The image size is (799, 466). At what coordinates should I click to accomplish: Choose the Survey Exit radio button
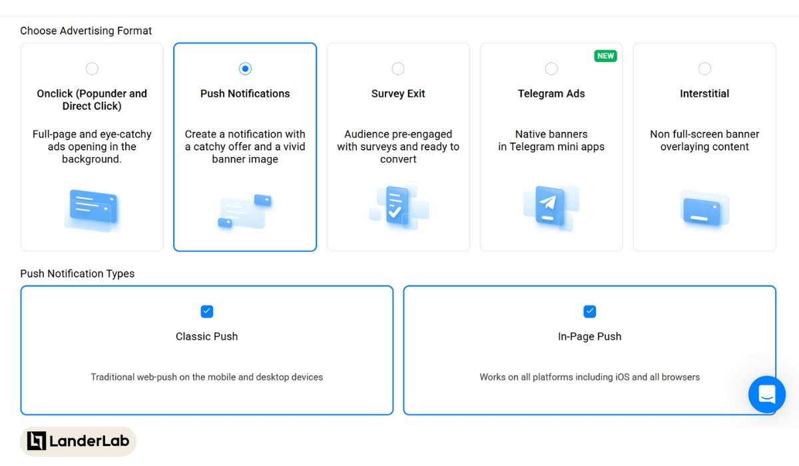(398, 69)
